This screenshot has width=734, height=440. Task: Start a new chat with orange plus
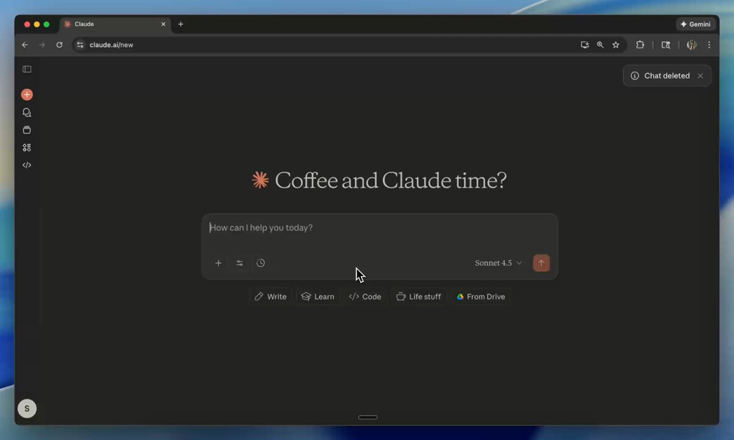point(27,95)
